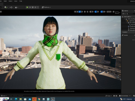This screenshot has width=135, height=101.
Task: Sort by Item Label column header
Action: click(x=127, y=17)
